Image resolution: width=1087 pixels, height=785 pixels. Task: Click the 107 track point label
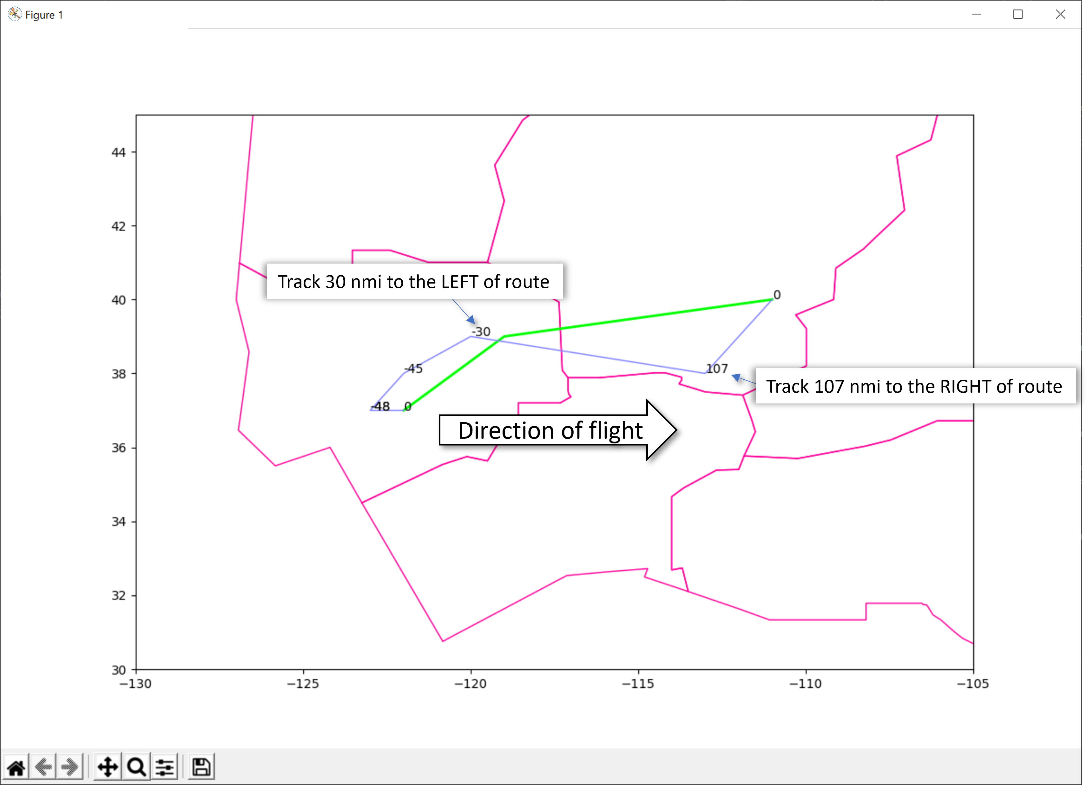pos(716,369)
